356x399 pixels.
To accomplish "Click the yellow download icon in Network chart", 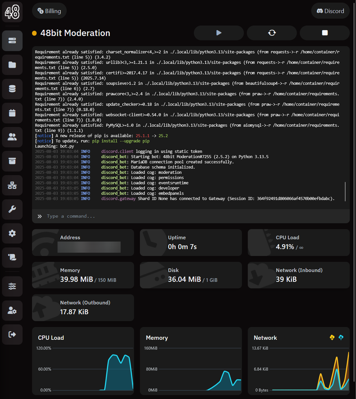I will coord(332,337).
